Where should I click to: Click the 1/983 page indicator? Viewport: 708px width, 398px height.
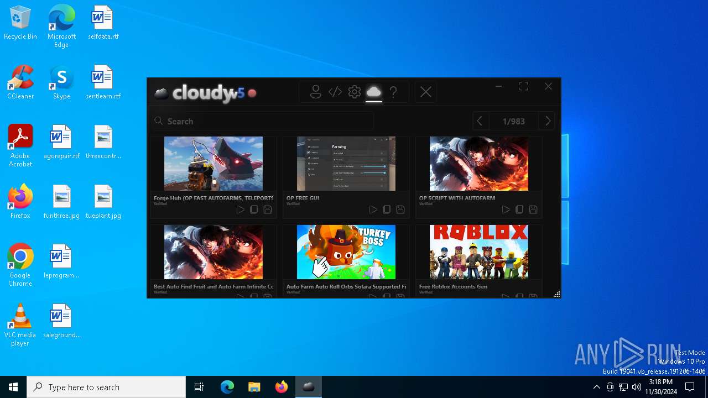[513, 121]
